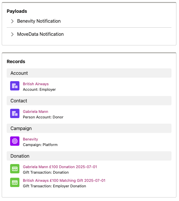Click the British Airways account building icon

click(15, 86)
